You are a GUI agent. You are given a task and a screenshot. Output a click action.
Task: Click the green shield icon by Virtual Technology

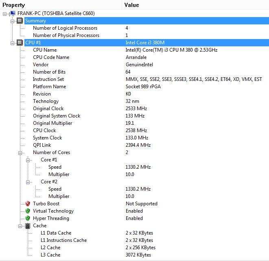pyautogui.click(x=28, y=211)
